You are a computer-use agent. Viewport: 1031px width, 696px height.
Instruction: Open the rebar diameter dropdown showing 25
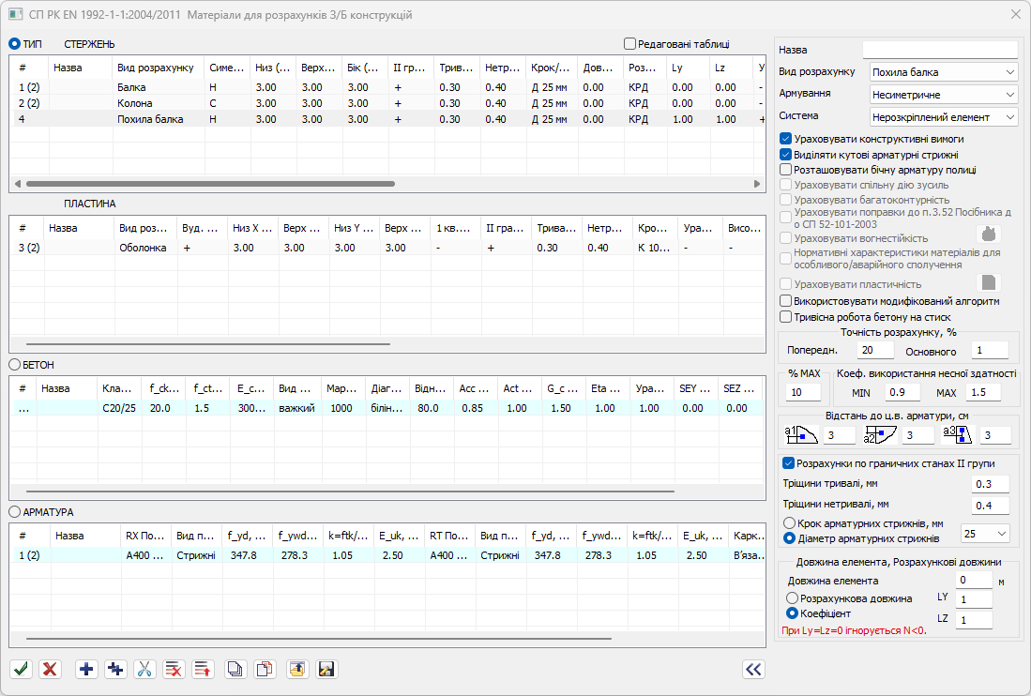pyautogui.click(x=985, y=534)
